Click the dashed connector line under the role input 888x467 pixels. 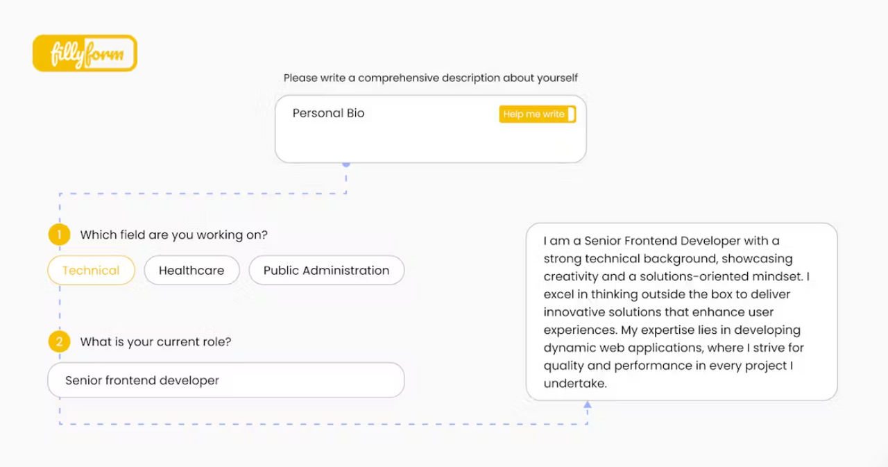pos(323,424)
